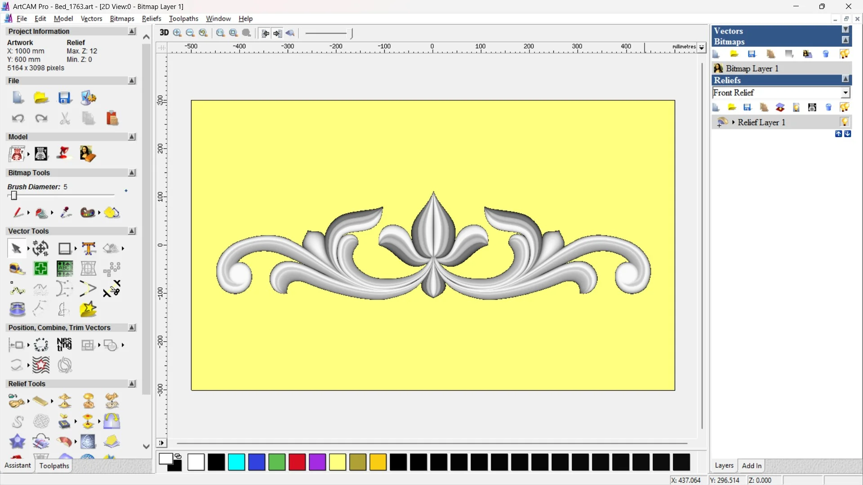863x485 pixels.
Task: Open the Nesting tool
Action: click(x=64, y=345)
